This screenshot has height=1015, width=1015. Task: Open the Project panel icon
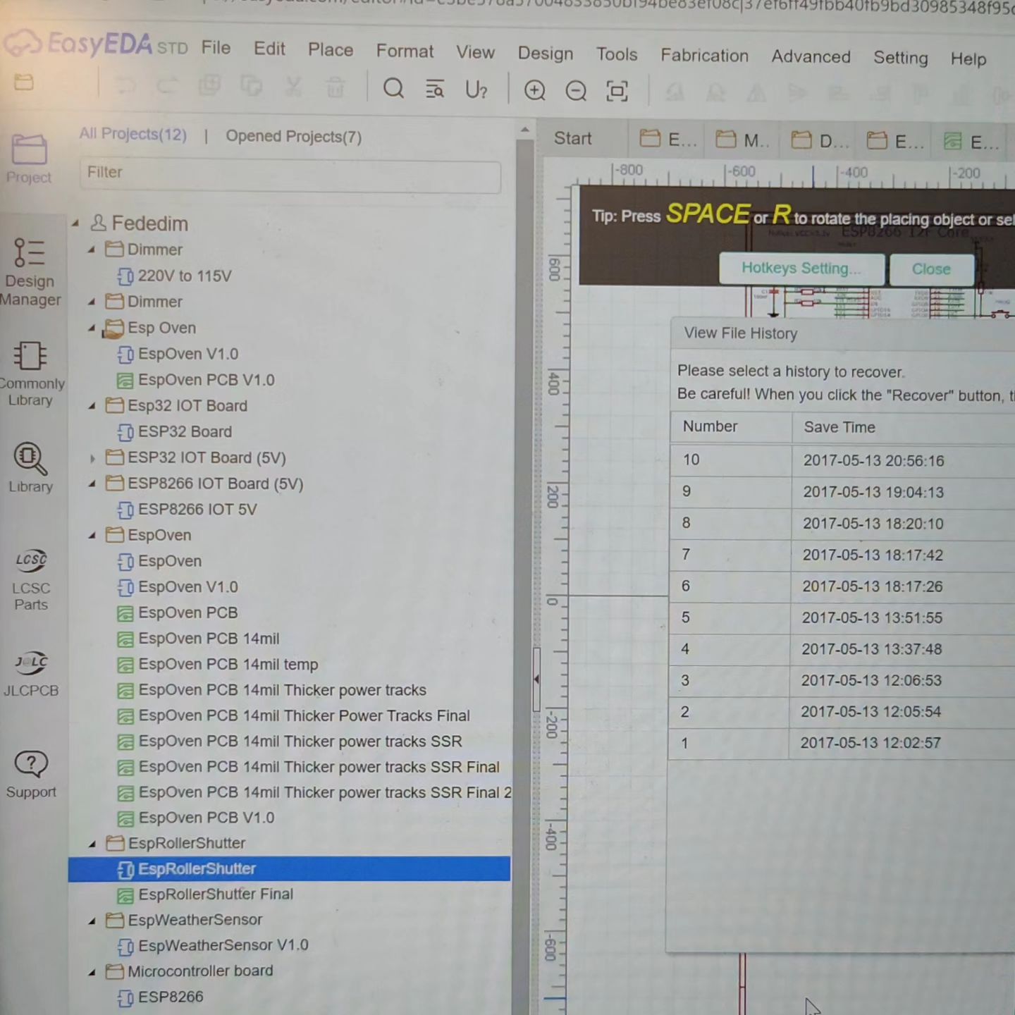point(29,159)
